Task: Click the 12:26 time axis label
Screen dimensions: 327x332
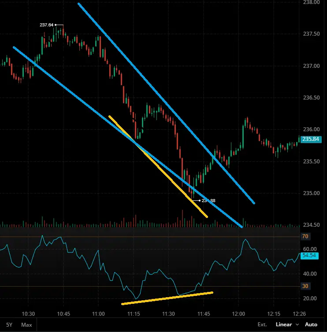Action: pyautogui.click(x=299, y=314)
